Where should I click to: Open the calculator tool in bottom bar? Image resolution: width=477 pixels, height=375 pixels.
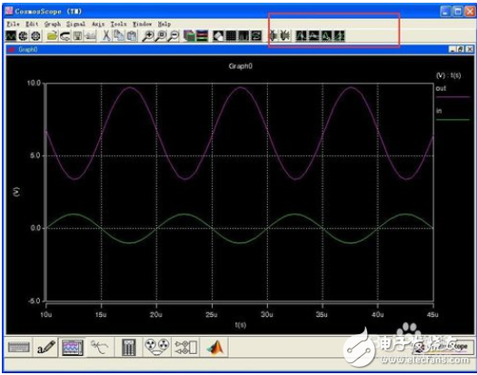point(128,347)
